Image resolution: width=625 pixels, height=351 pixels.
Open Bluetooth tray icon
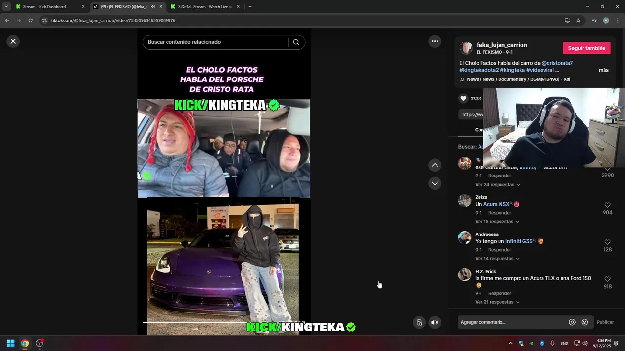pos(542,343)
